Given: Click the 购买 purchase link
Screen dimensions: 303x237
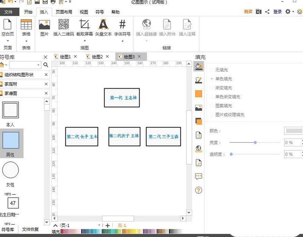Looking at the screenshot, I should (x=248, y=12).
